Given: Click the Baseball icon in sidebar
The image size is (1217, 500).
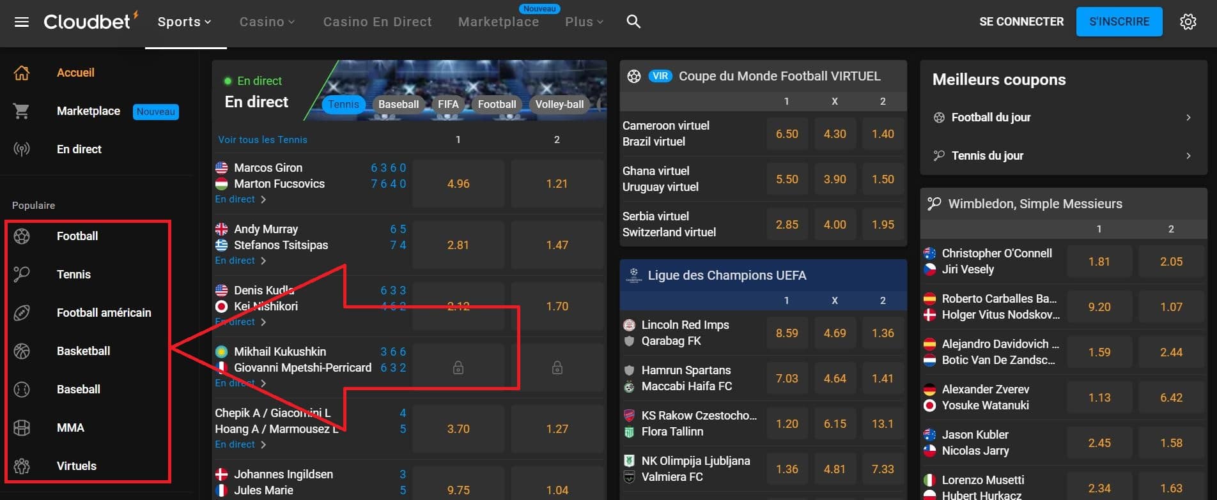Looking at the screenshot, I should 22,390.
